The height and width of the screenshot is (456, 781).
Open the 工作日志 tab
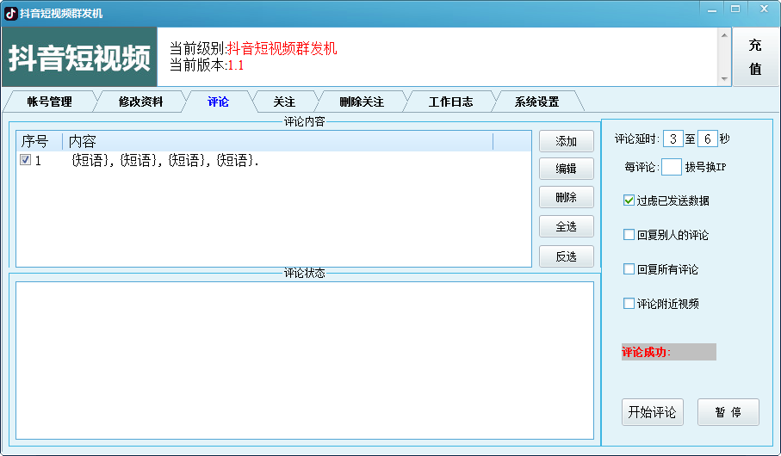450,102
